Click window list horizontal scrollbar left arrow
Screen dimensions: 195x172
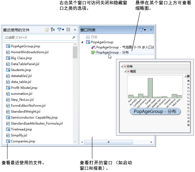tap(82, 142)
